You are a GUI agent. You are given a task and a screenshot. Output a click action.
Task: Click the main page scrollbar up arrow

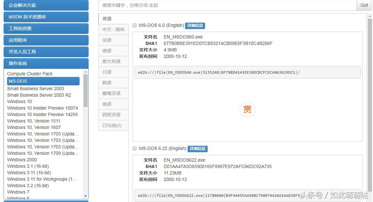pos(370,16)
